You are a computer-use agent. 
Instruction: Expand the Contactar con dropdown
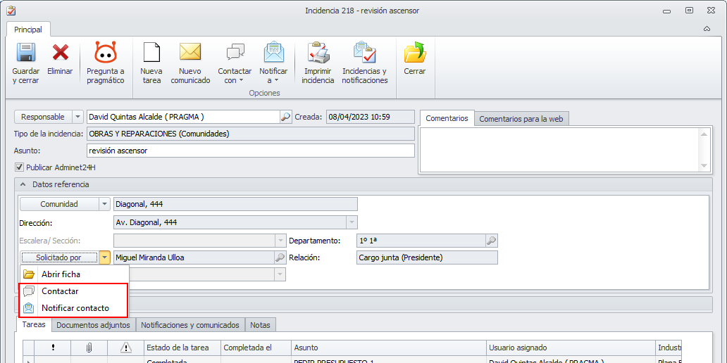point(235,75)
